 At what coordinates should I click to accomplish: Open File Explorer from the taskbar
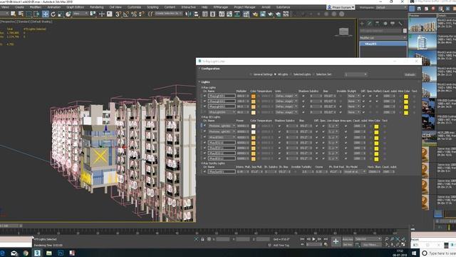pyautogui.click(x=49, y=253)
